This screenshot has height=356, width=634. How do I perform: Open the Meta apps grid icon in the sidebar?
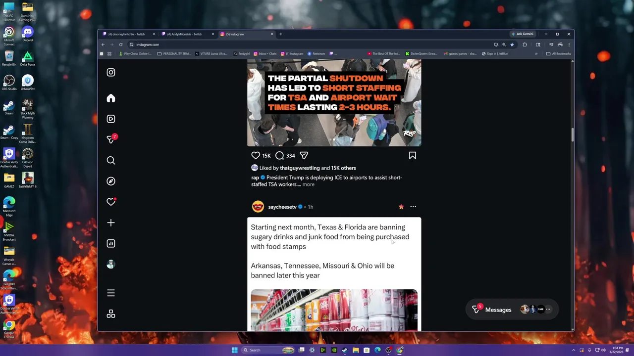click(111, 314)
